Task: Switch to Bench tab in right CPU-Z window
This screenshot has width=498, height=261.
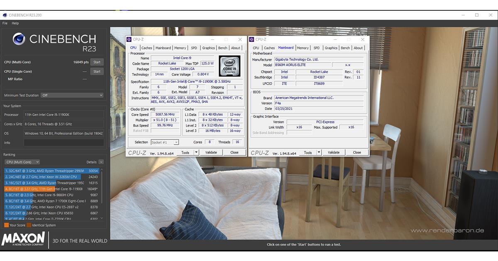Action: 345,48
